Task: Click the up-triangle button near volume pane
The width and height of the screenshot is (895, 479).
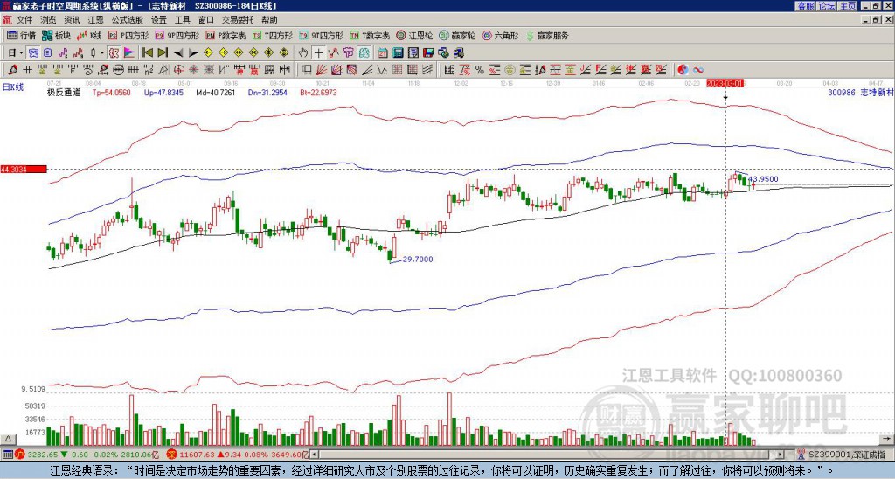Action: [x=7, y=439]
